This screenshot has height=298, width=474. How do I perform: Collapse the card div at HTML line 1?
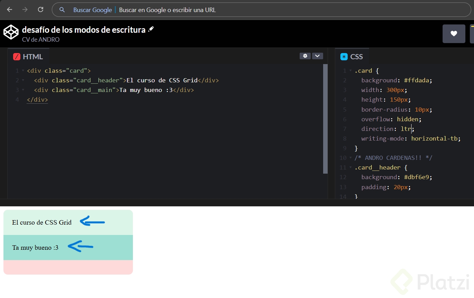point(23,71)
